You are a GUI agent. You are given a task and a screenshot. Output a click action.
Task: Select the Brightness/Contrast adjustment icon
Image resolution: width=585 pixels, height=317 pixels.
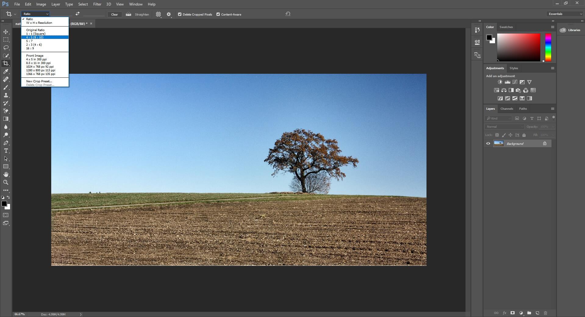pyautogui.click(x=500, y=82)
